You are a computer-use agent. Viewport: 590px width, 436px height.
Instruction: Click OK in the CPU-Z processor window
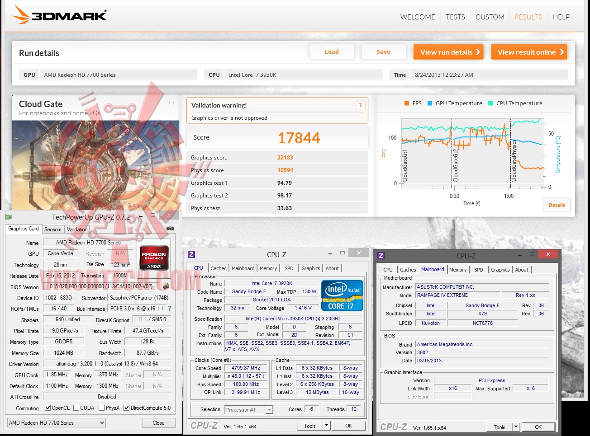348,426
